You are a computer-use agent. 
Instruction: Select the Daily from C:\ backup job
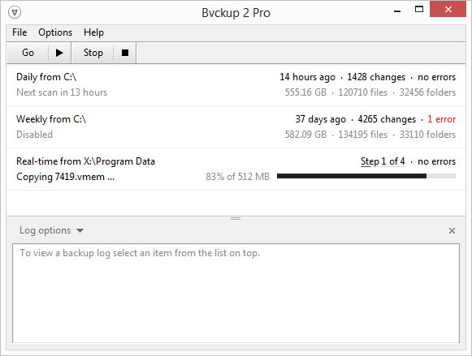coord(236,84)
